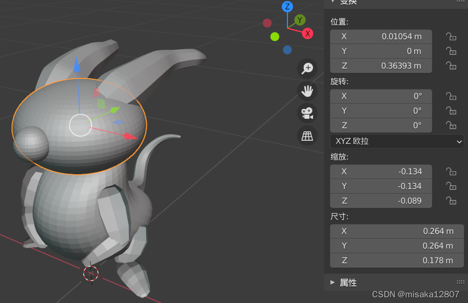Click the red plane handle of move gizmo

(96, 93)
